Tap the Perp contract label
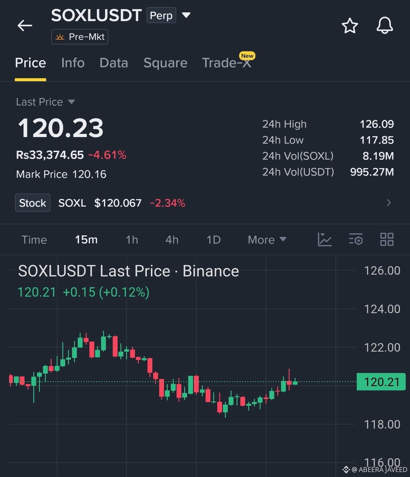 [161, 15]
